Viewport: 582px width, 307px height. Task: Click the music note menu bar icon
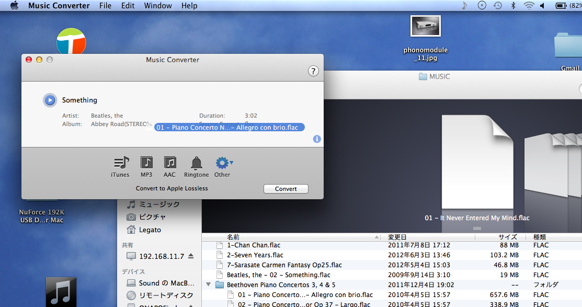point(465,6)
